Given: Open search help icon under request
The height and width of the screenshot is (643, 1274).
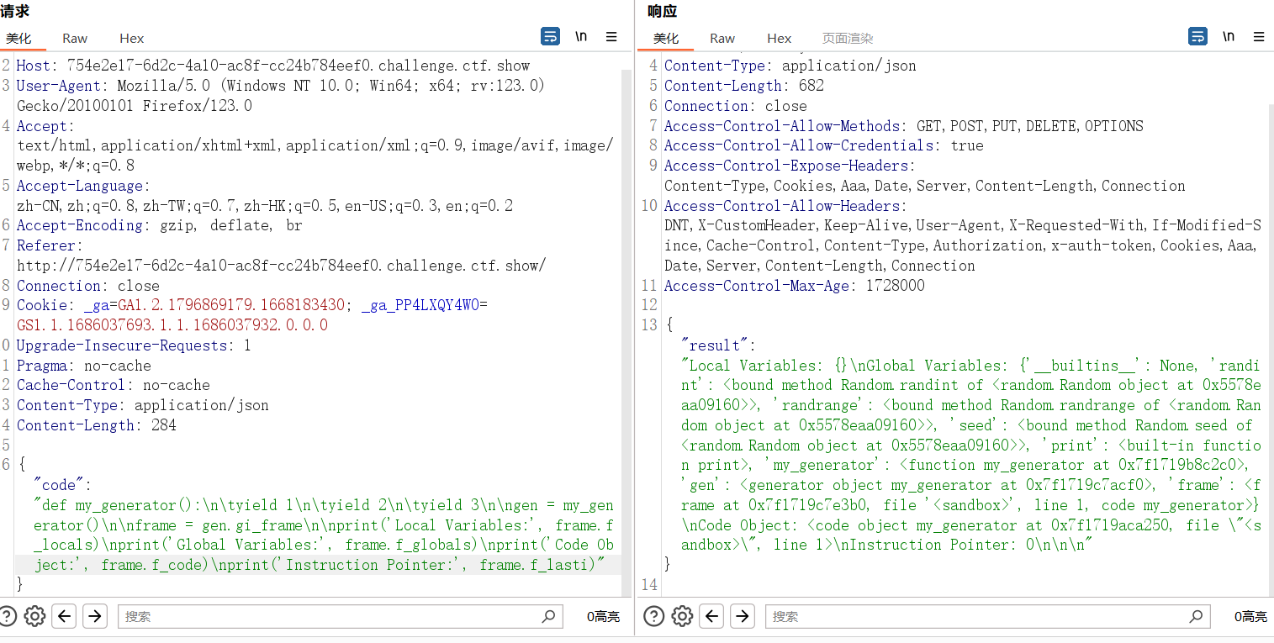Looking at the screenshot, I should tap(7, 616).
